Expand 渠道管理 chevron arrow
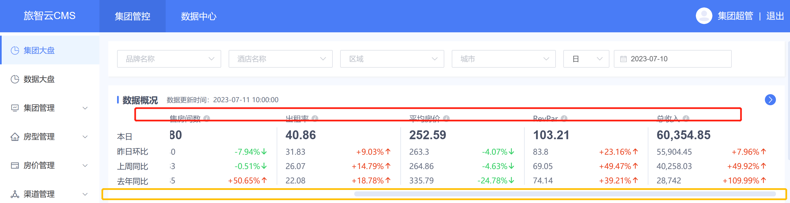The image size is (790, 203). pos(85,194)
